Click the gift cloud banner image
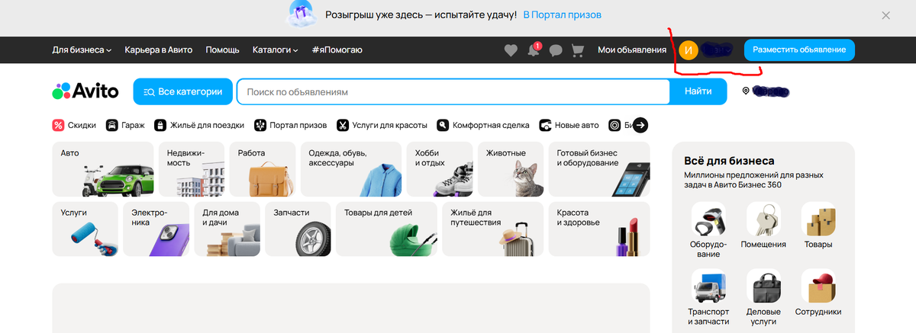Image resolution: width=916 pixels, height=333 pixels. tap(302, 14)
